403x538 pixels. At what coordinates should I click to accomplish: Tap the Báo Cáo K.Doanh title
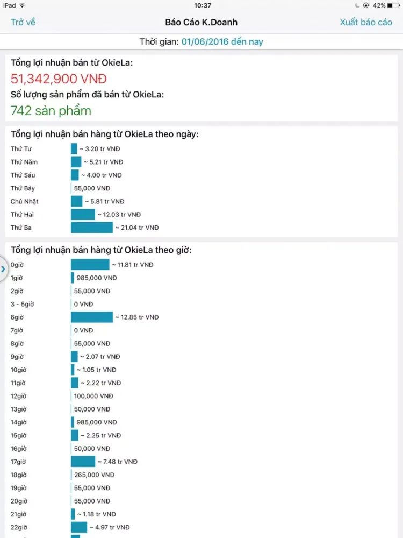coord(201,22)
